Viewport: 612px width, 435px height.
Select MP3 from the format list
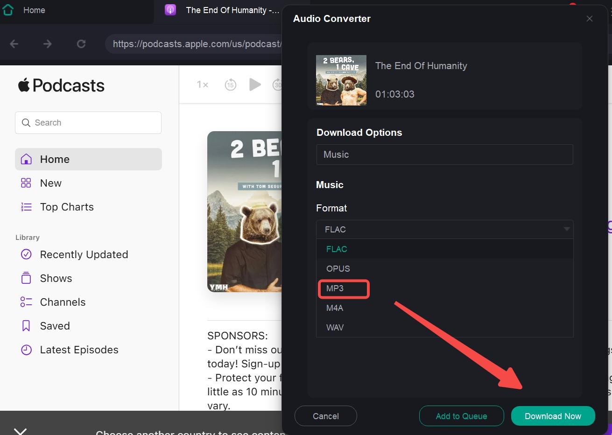coord(444,288)
